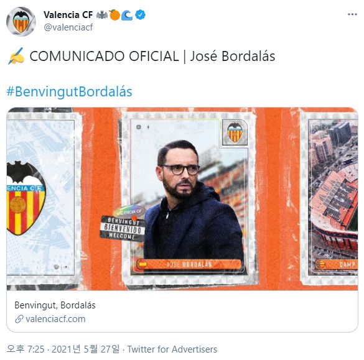Open the tweet's three-dot more options menu

coord(352,15)
